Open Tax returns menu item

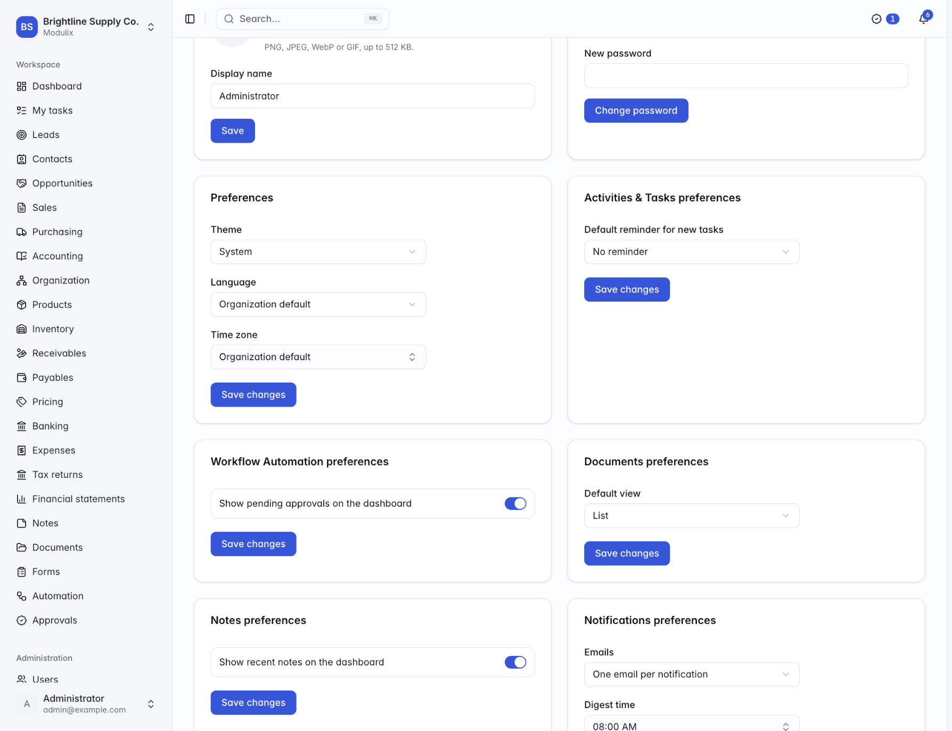(58, 474)
